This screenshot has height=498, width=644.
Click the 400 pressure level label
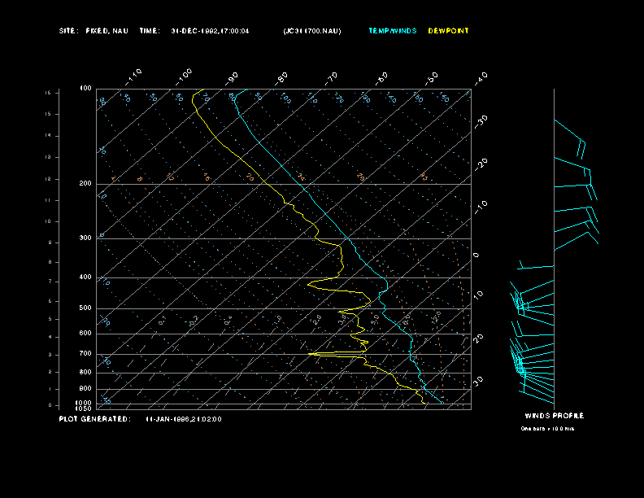pos(85,277)
